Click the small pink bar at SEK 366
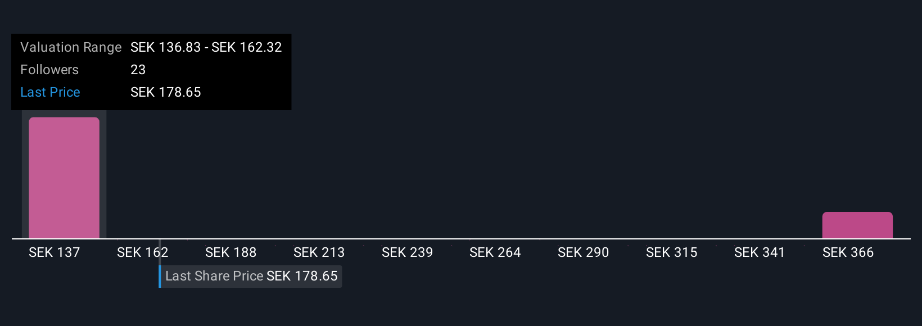This screenshot has height=326, width=922. point(857,225)
